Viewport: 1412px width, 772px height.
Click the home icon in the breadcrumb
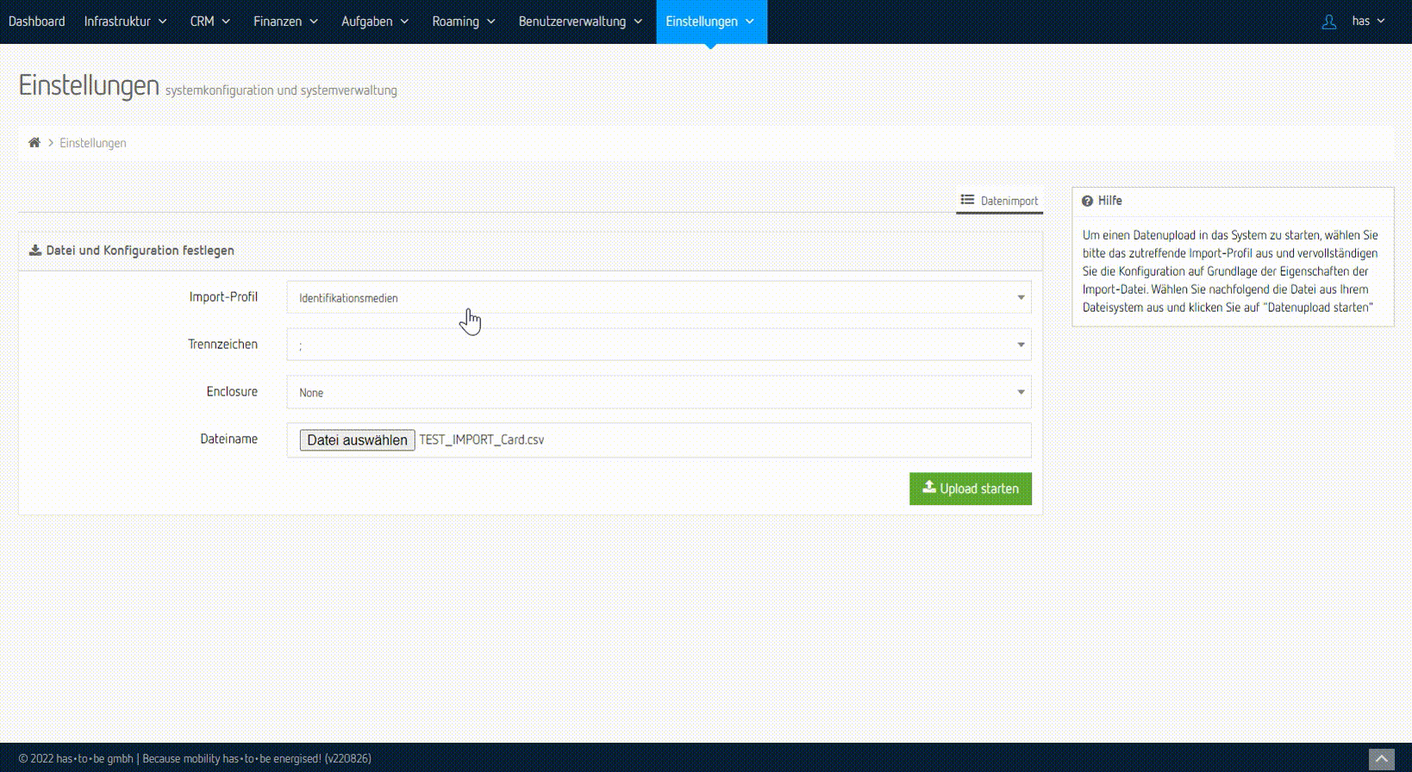pyautogui.click(x=34, y=143)
